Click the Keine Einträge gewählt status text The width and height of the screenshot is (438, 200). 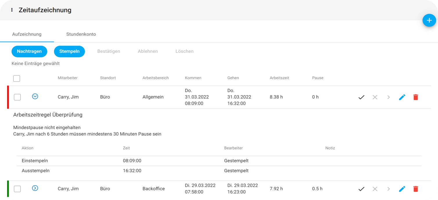tap(36, 64)
